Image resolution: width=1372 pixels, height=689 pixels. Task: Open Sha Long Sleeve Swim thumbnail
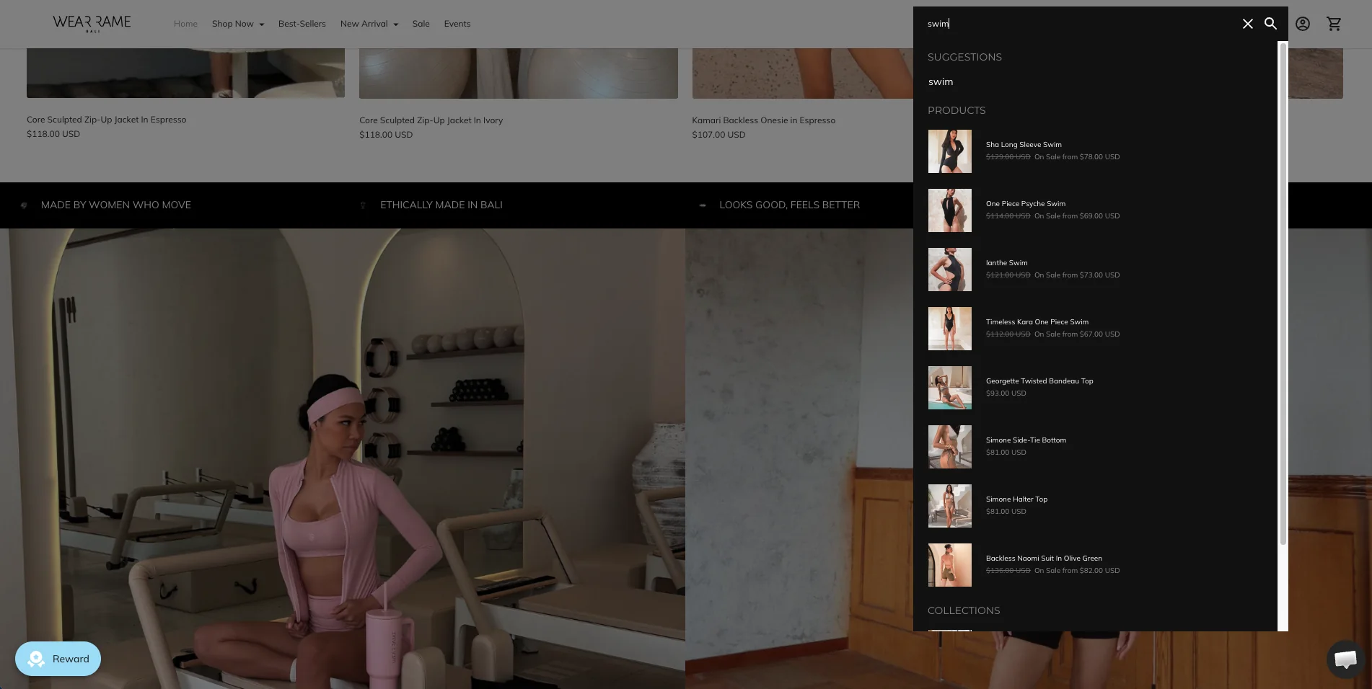[950, 151]
